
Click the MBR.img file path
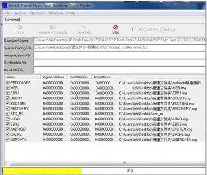[159, 88]
